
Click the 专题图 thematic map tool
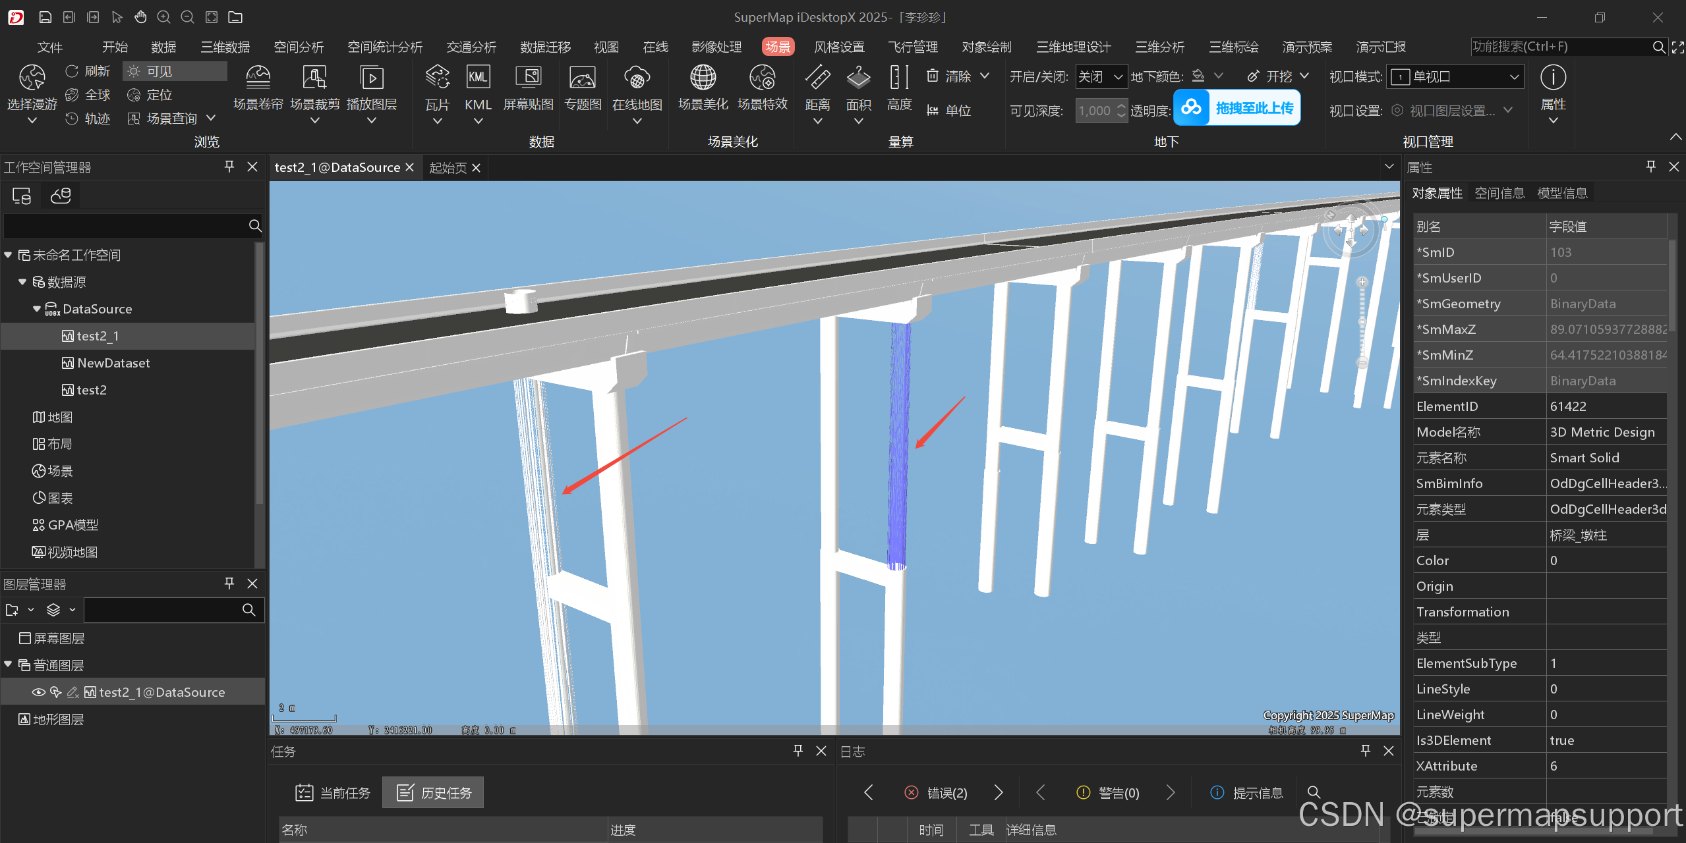(x=583, y=88)
